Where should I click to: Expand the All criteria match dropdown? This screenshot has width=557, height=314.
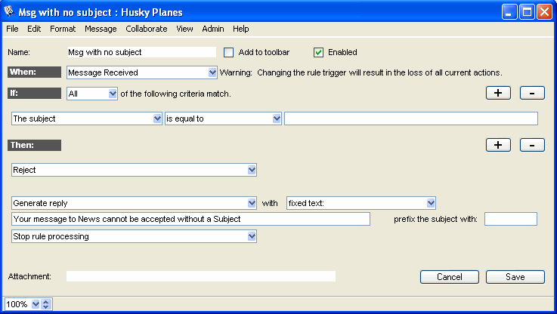point(113,94)
